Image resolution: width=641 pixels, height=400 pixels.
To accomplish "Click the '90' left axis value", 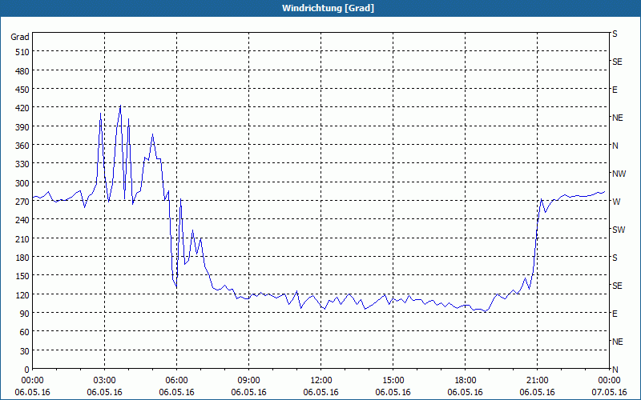I will point(25,314).
